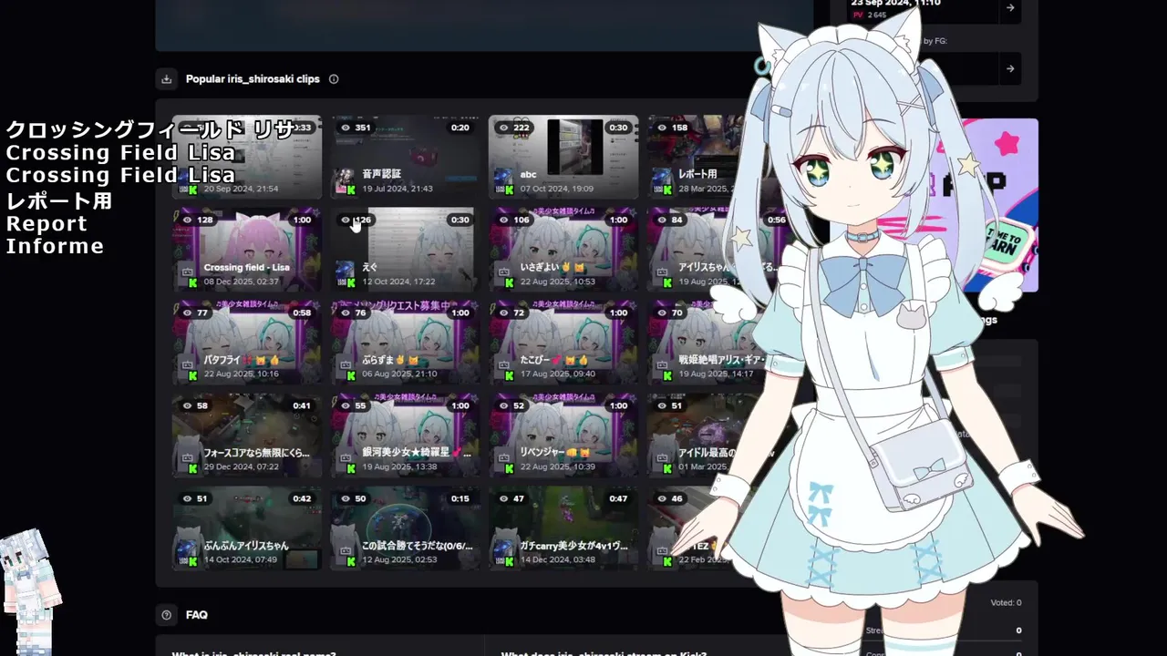
Task: Click the clips section icon left of Popular heading
Action: click(x=166, y=79)
